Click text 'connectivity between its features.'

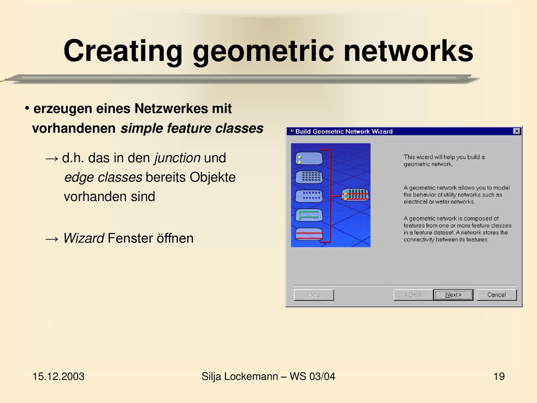pyautogui.click(x=446, y=239)
